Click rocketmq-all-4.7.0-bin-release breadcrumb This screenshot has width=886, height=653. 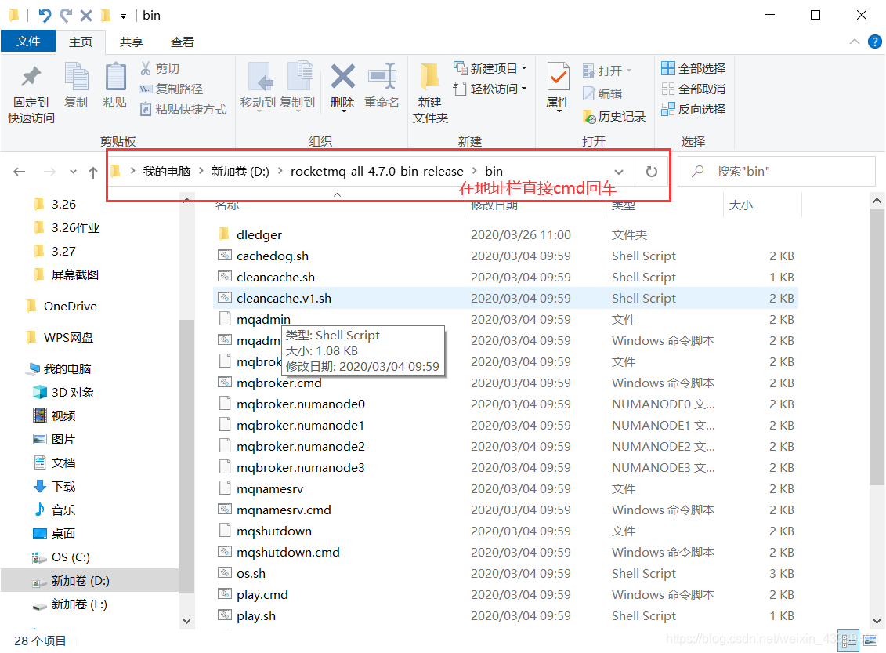[x=377, y=172]
